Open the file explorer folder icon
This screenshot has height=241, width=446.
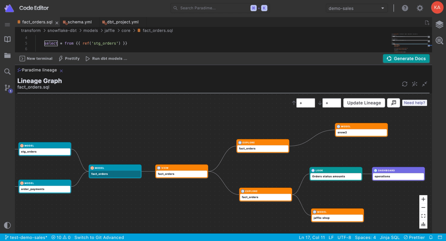point(8,55)
